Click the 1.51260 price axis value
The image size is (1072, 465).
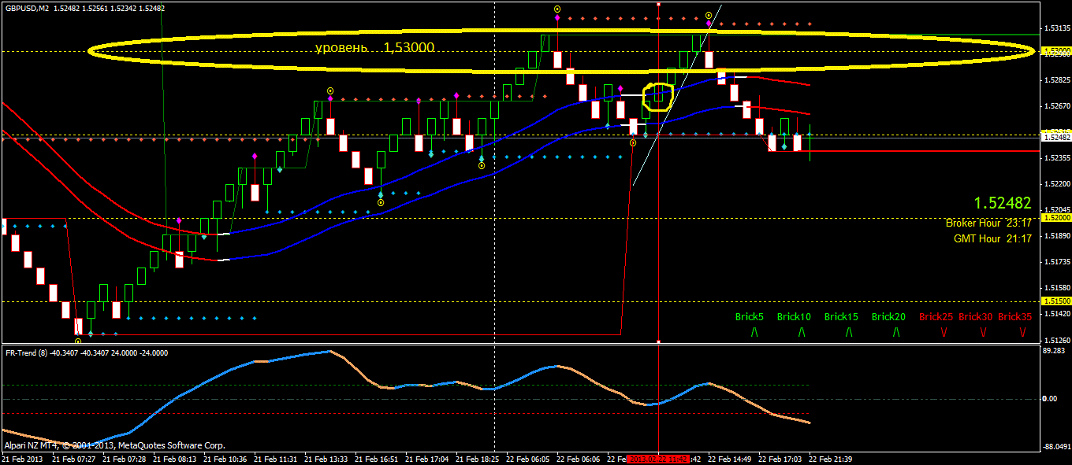(1056, 340)
